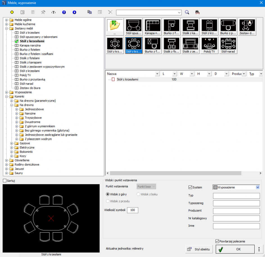Viewport: 265px width, 257px height.
Task: Uncheck the Powtarzaj polecenie checkbox
Action: click(217, 241)
